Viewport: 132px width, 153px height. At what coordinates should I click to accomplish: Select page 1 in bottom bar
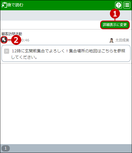pos(5,148)
